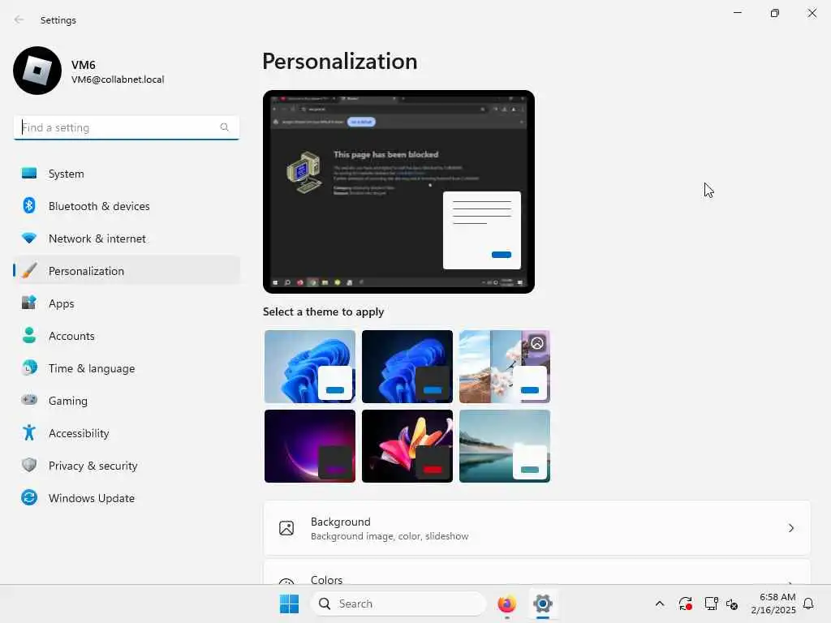Click the muted volume tray icon
831x623 pixels.
coord(732,604)
